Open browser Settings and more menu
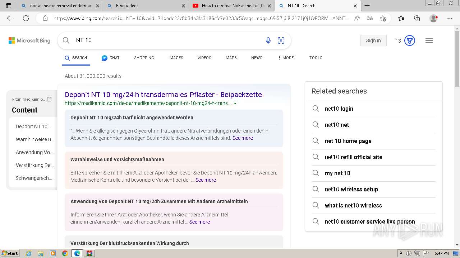This screenshot has height=258, width=460. [450, 18]
